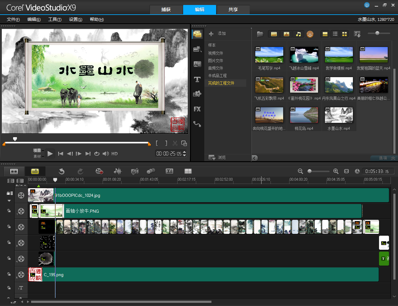Import media files with folder icon
The width and height of the screenshot is (398, 306).
(x=260, y=34)
